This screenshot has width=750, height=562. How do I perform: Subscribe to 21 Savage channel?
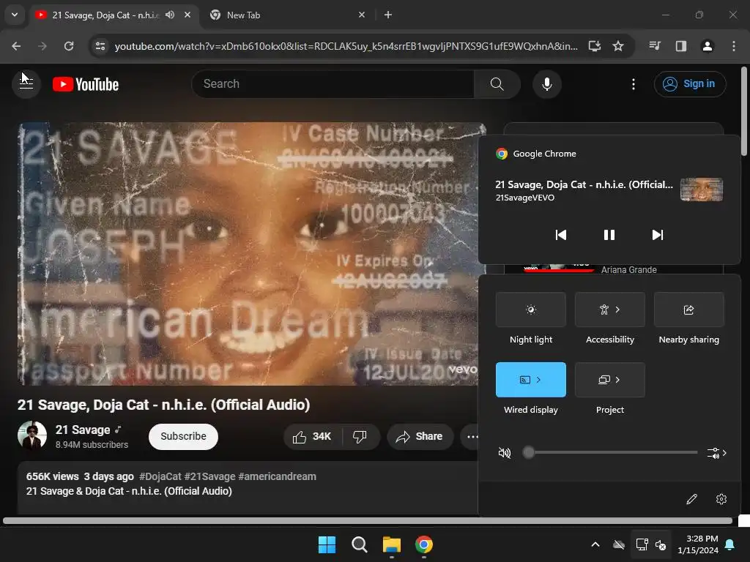[183, 436]
